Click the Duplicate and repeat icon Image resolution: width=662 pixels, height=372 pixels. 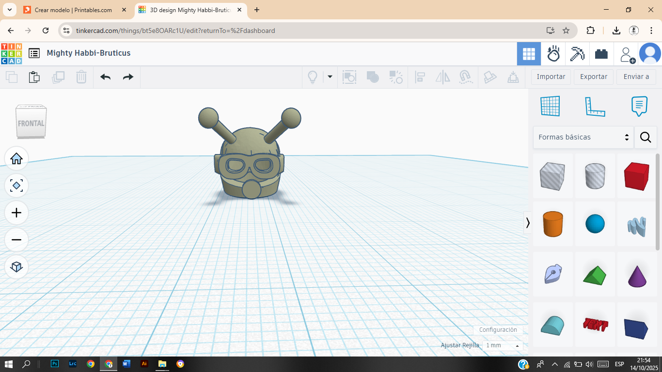(x=58, y=77)
